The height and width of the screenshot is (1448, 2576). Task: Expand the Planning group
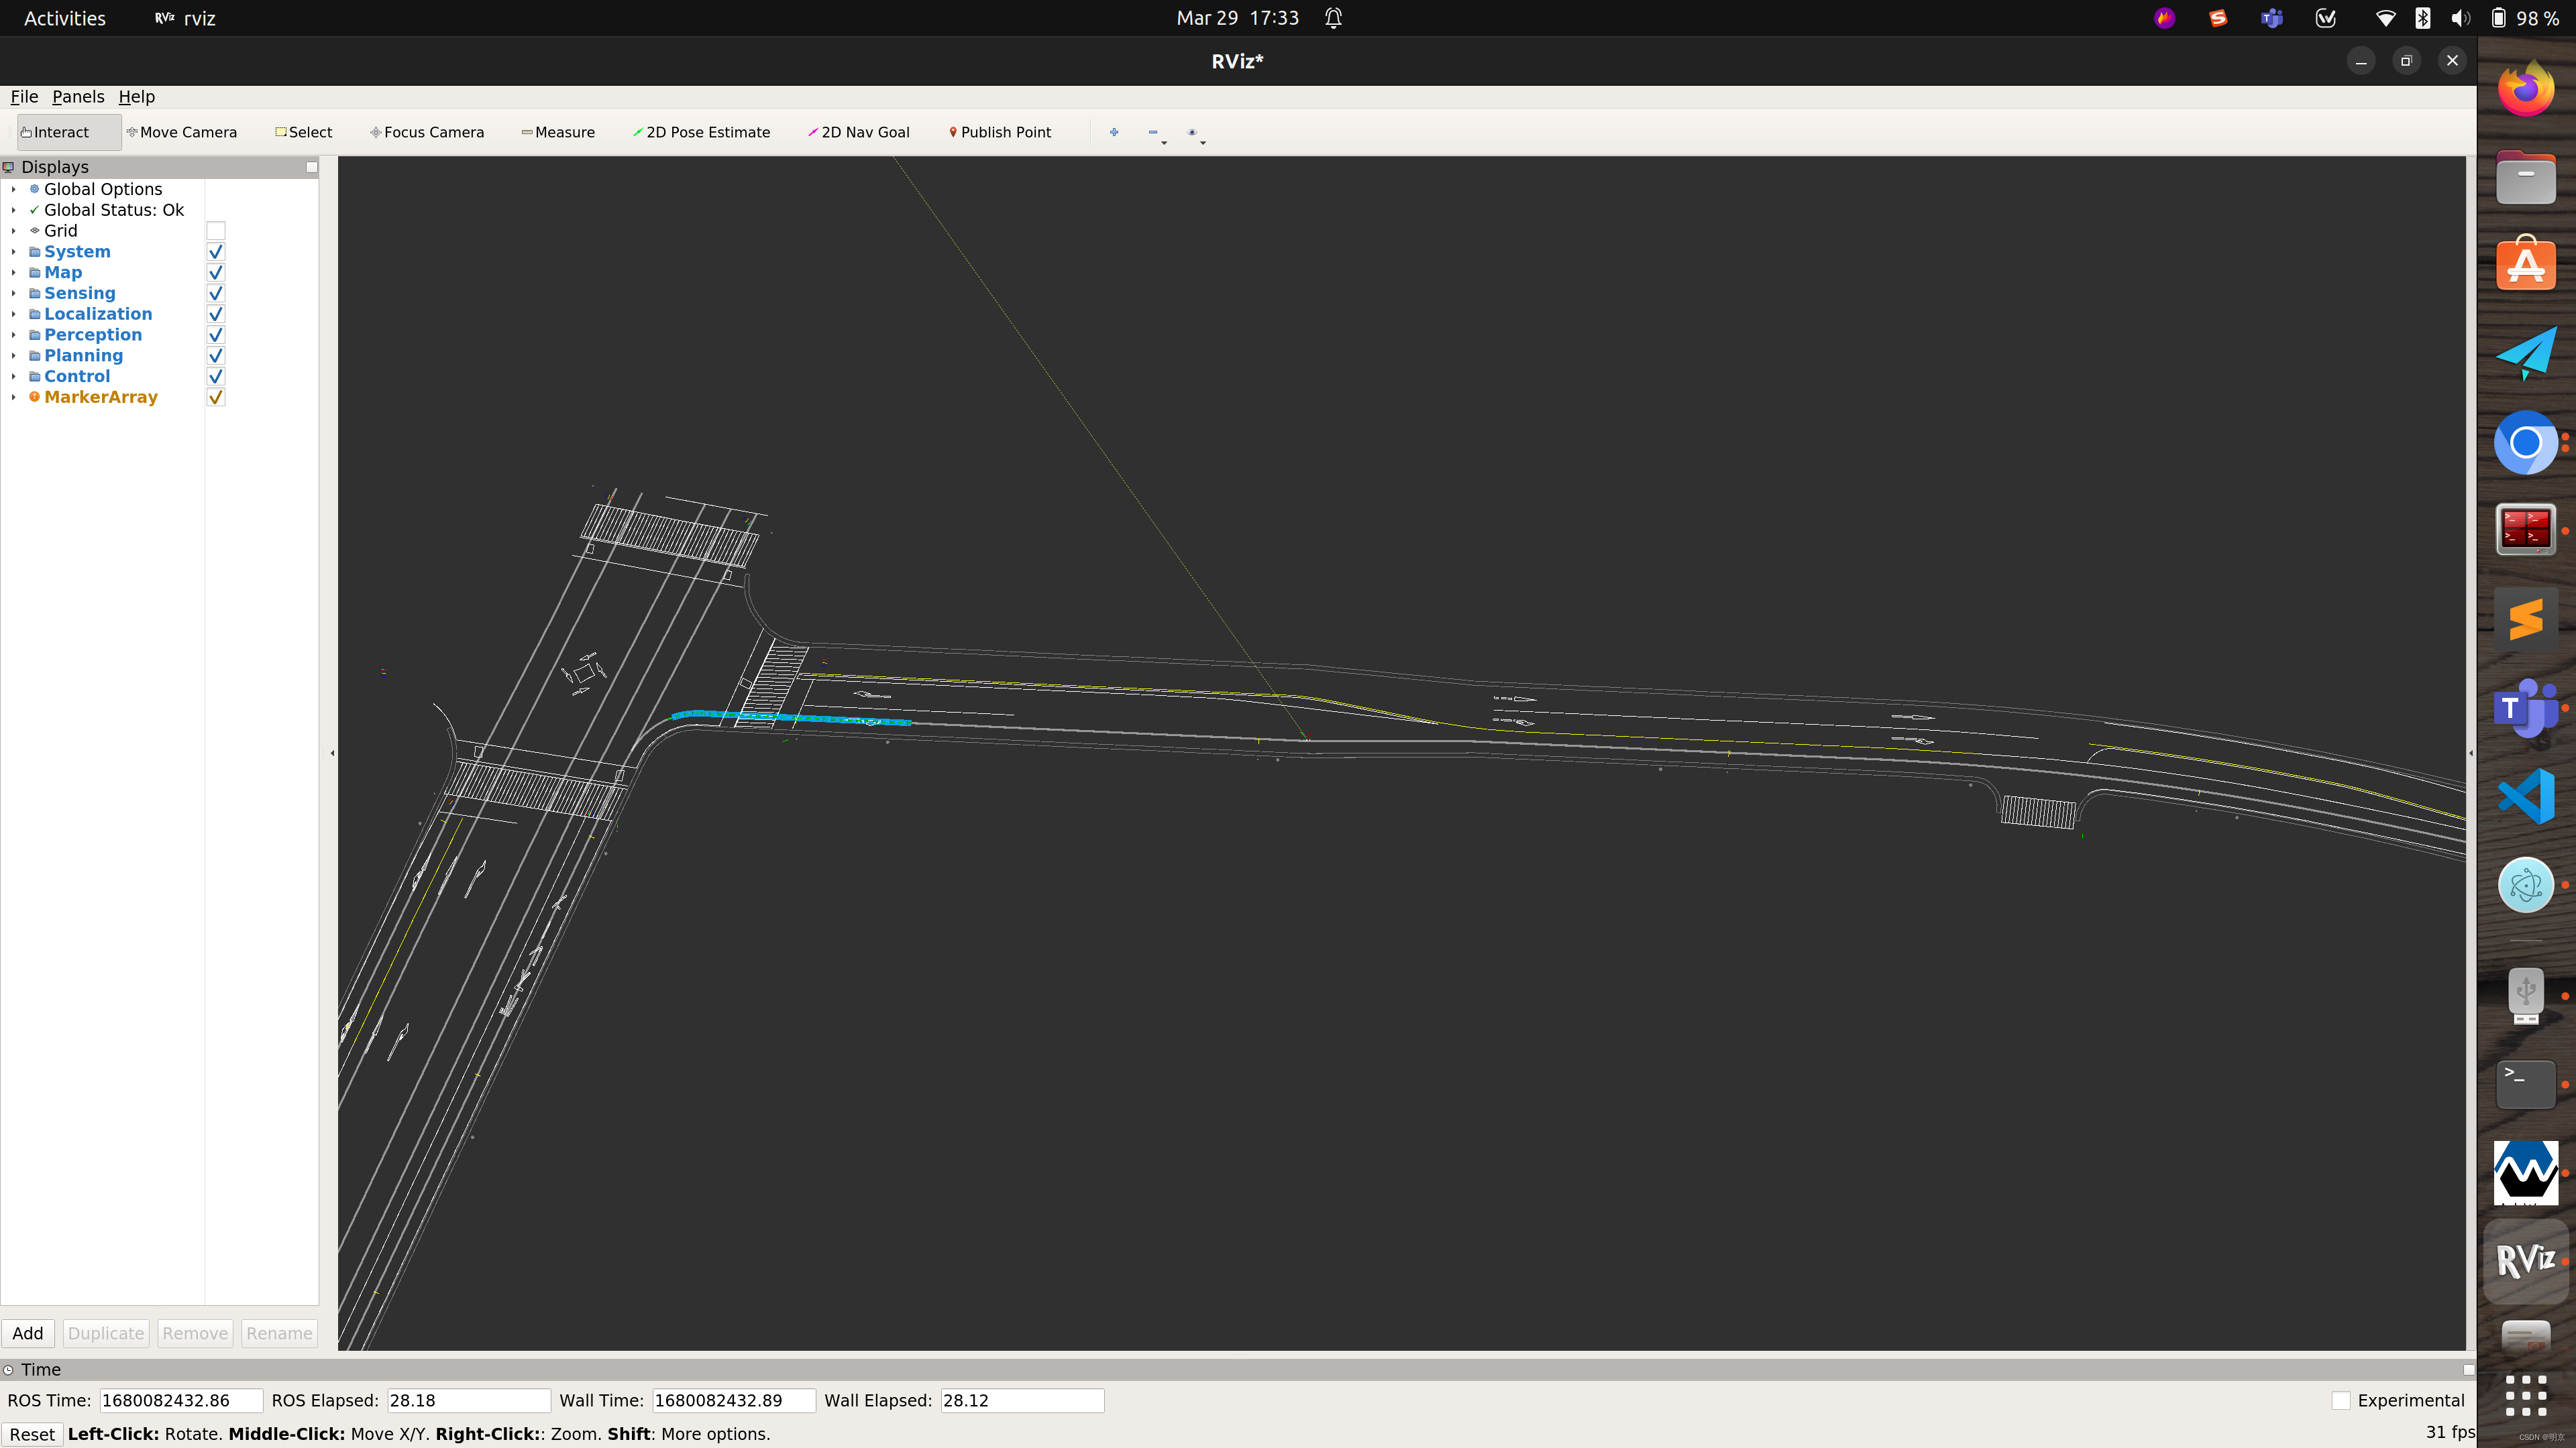pos(13,356)
